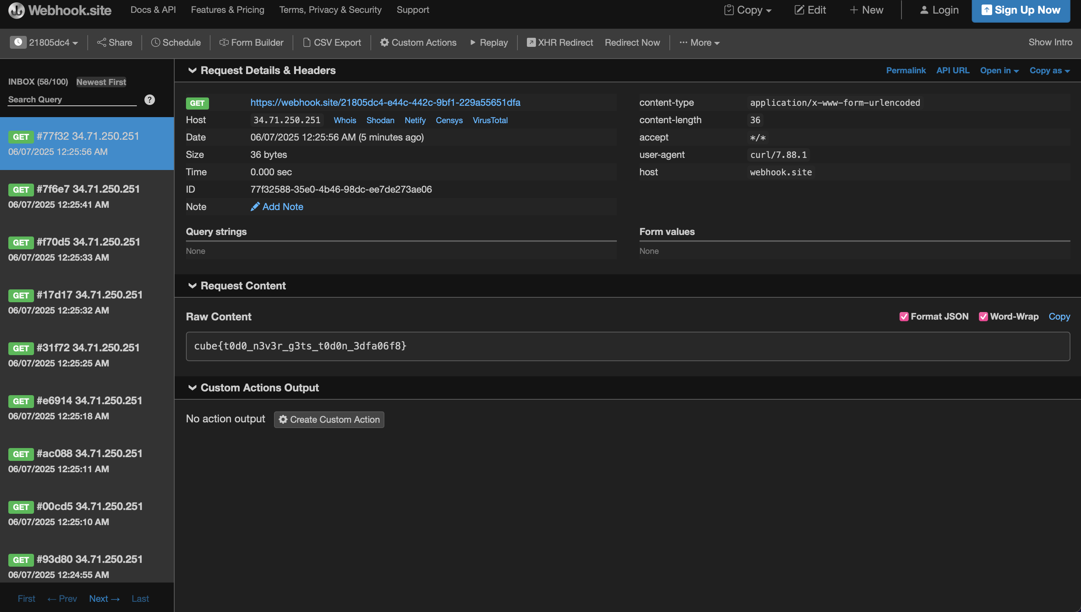This screenshot has width=1081, height=612.
Task: Click the search help question mark icon
Action: click(x=149, y=100)
